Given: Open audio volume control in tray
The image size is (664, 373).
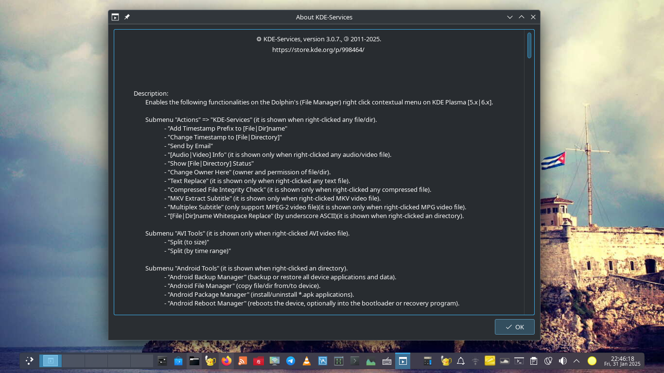Looking at the screenshot, I should click(x=563, y=361).
